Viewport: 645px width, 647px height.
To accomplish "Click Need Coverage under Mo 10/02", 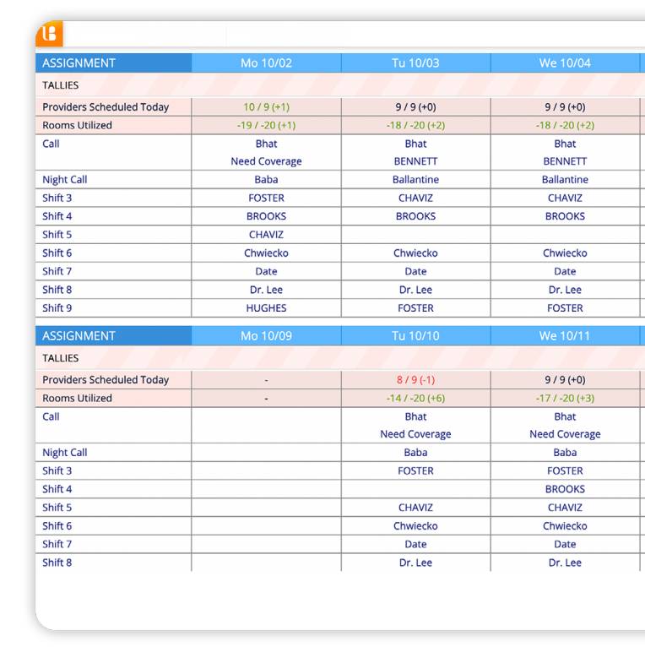I will tap(266, 161).
